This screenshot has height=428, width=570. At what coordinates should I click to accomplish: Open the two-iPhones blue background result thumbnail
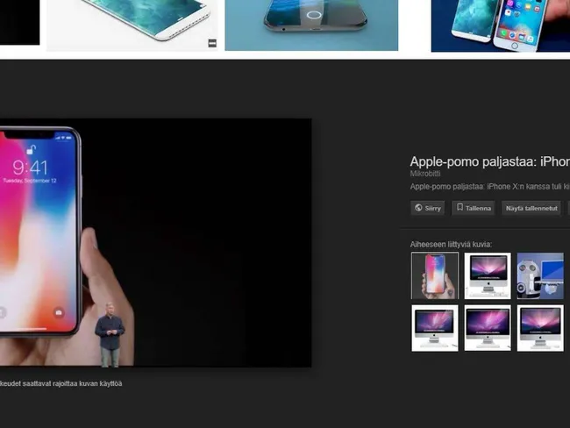(500, 24)
